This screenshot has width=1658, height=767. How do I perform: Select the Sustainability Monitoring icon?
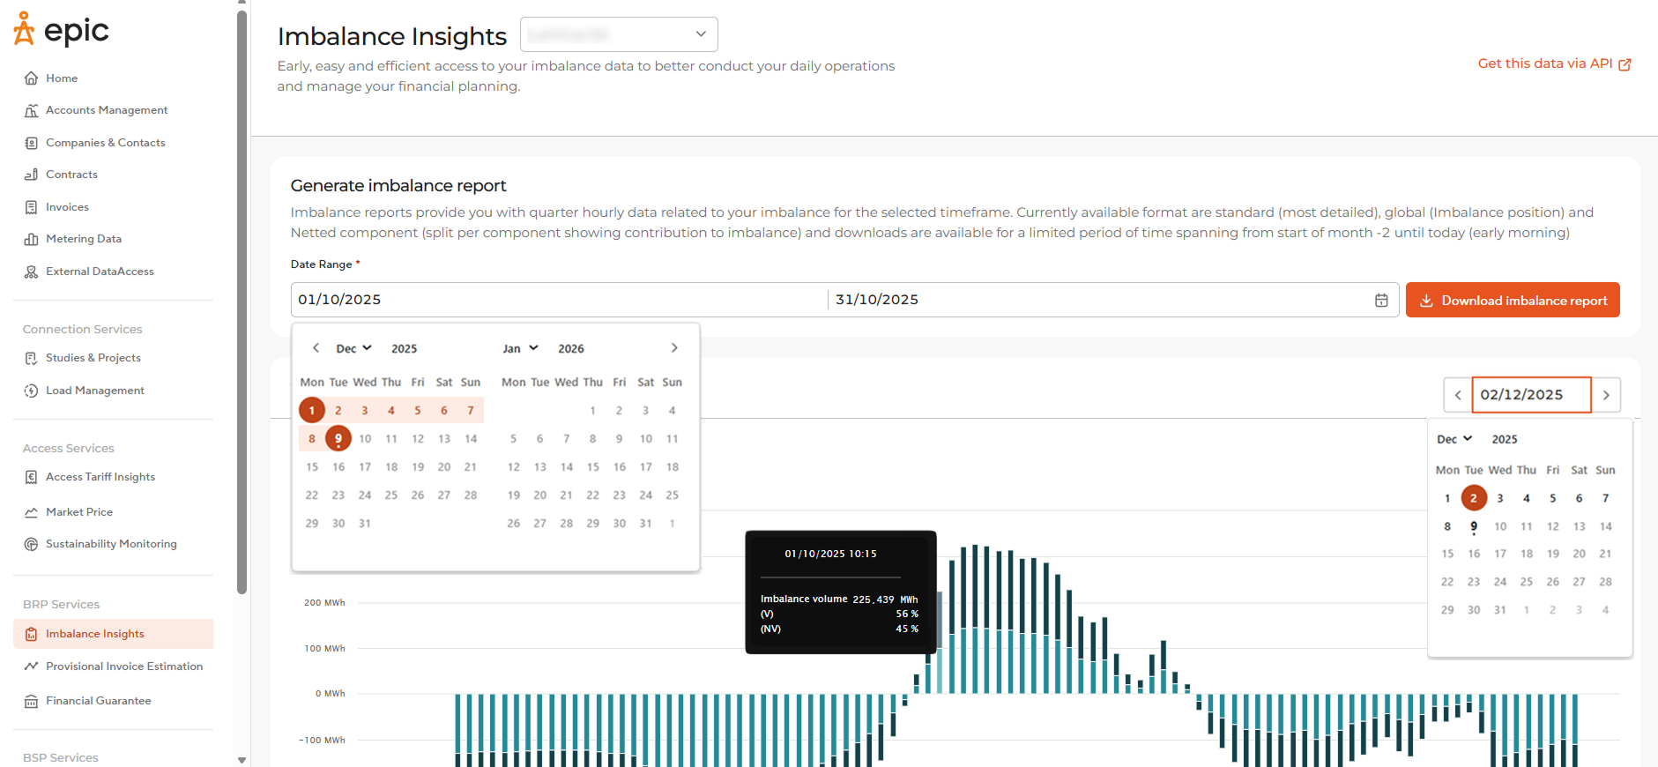point(31,544)
